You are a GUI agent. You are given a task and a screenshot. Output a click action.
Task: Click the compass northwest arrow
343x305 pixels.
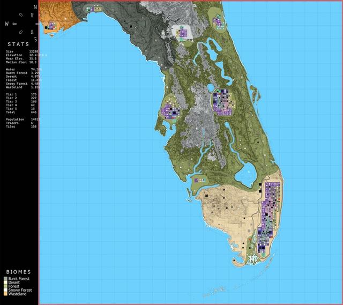click(x=21, y=15)
